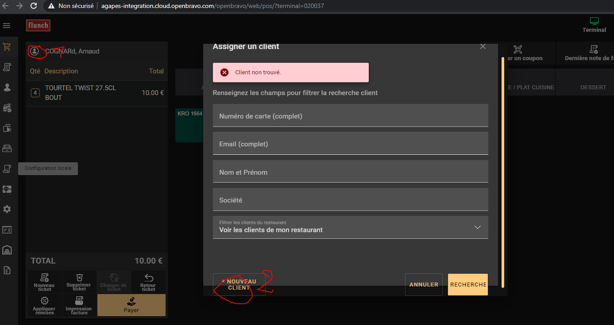The height and width of the screenshot is (325, 614).
Task: Click the NOUVEAU CLIENT button
Action: (x=239, y=284)
